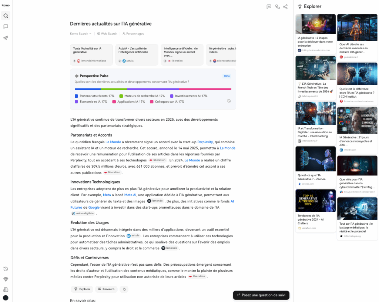The height and width of the screenshot is (302, 379).
Task: Click the Explorer button below the answer
Action: [x=82, y=289]
